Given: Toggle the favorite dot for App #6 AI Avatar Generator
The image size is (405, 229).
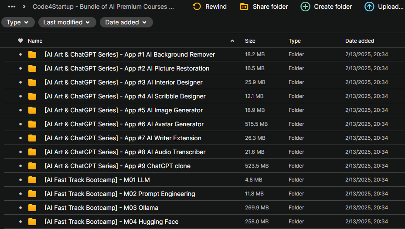Looking at the screenshot, I should [x=20, y=124].
